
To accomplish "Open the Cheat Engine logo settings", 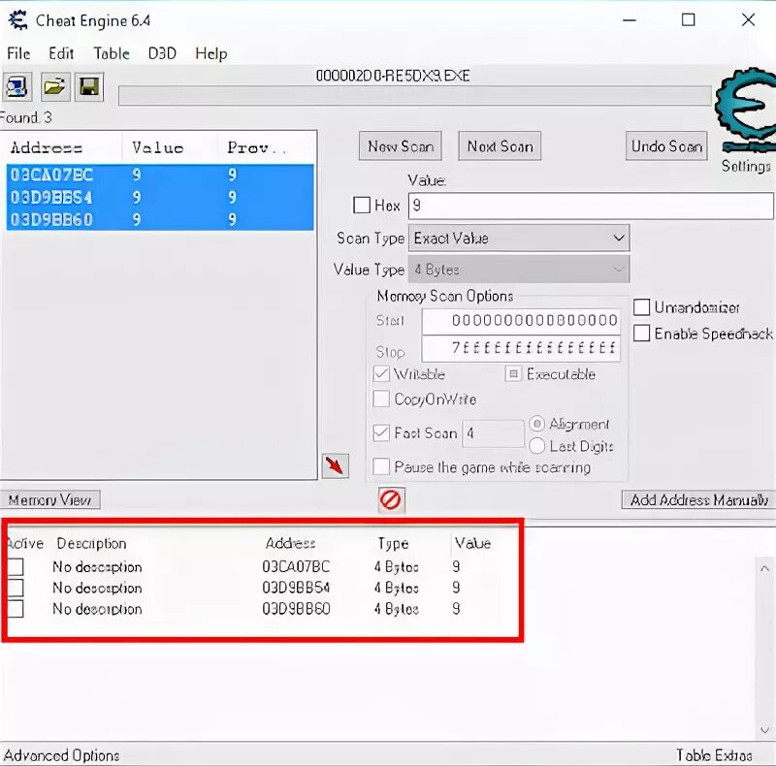I will (x=745, y=110).
